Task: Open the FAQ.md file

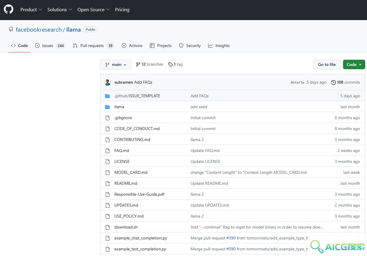Action: click(122, 151)
